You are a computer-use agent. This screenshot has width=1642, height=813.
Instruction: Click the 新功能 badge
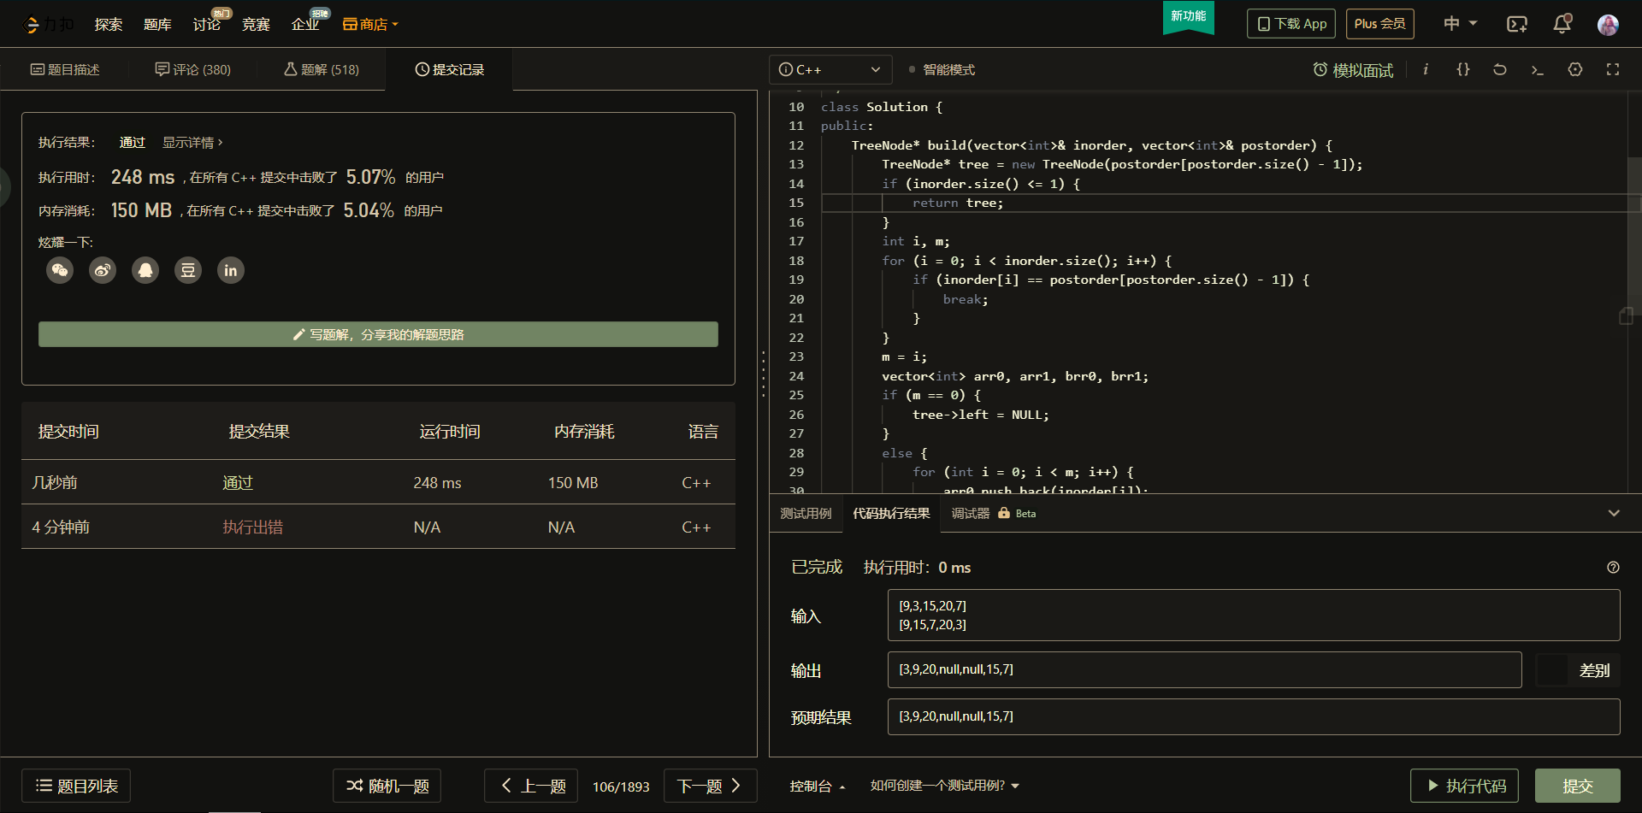(x=1188, y=16)
